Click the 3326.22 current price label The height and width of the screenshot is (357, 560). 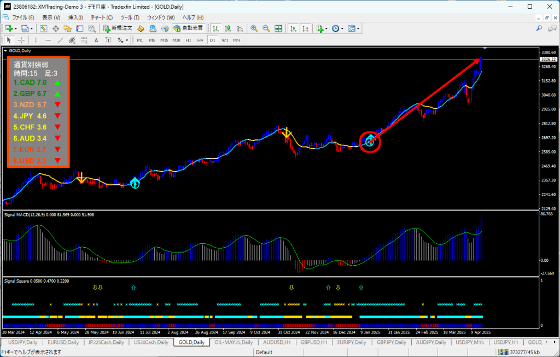point(548,59)
